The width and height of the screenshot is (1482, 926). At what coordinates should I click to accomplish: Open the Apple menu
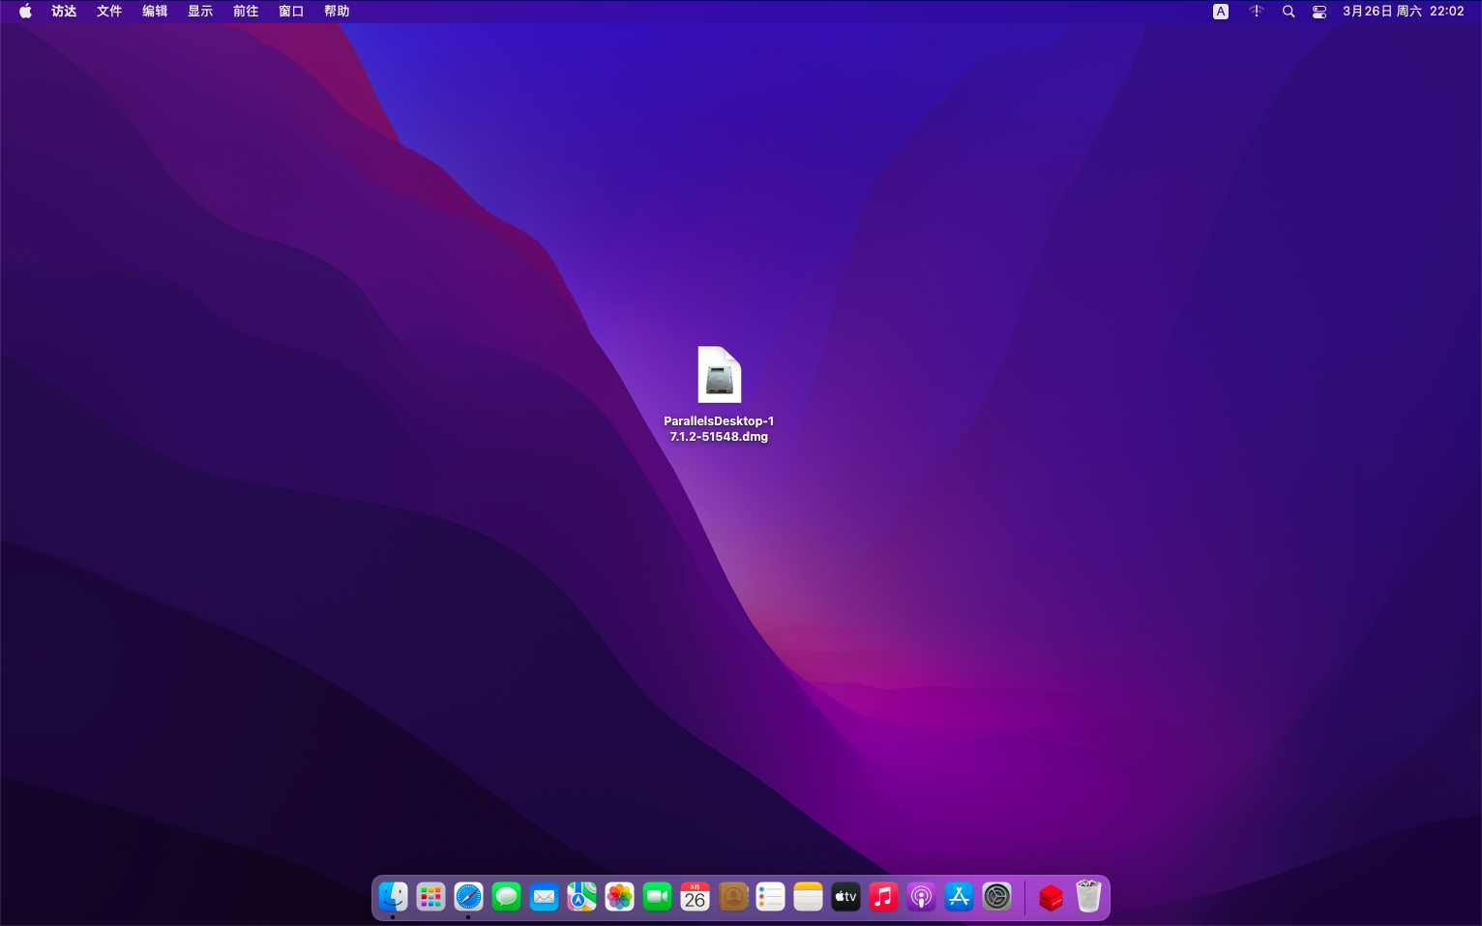(x=24, y=11)
